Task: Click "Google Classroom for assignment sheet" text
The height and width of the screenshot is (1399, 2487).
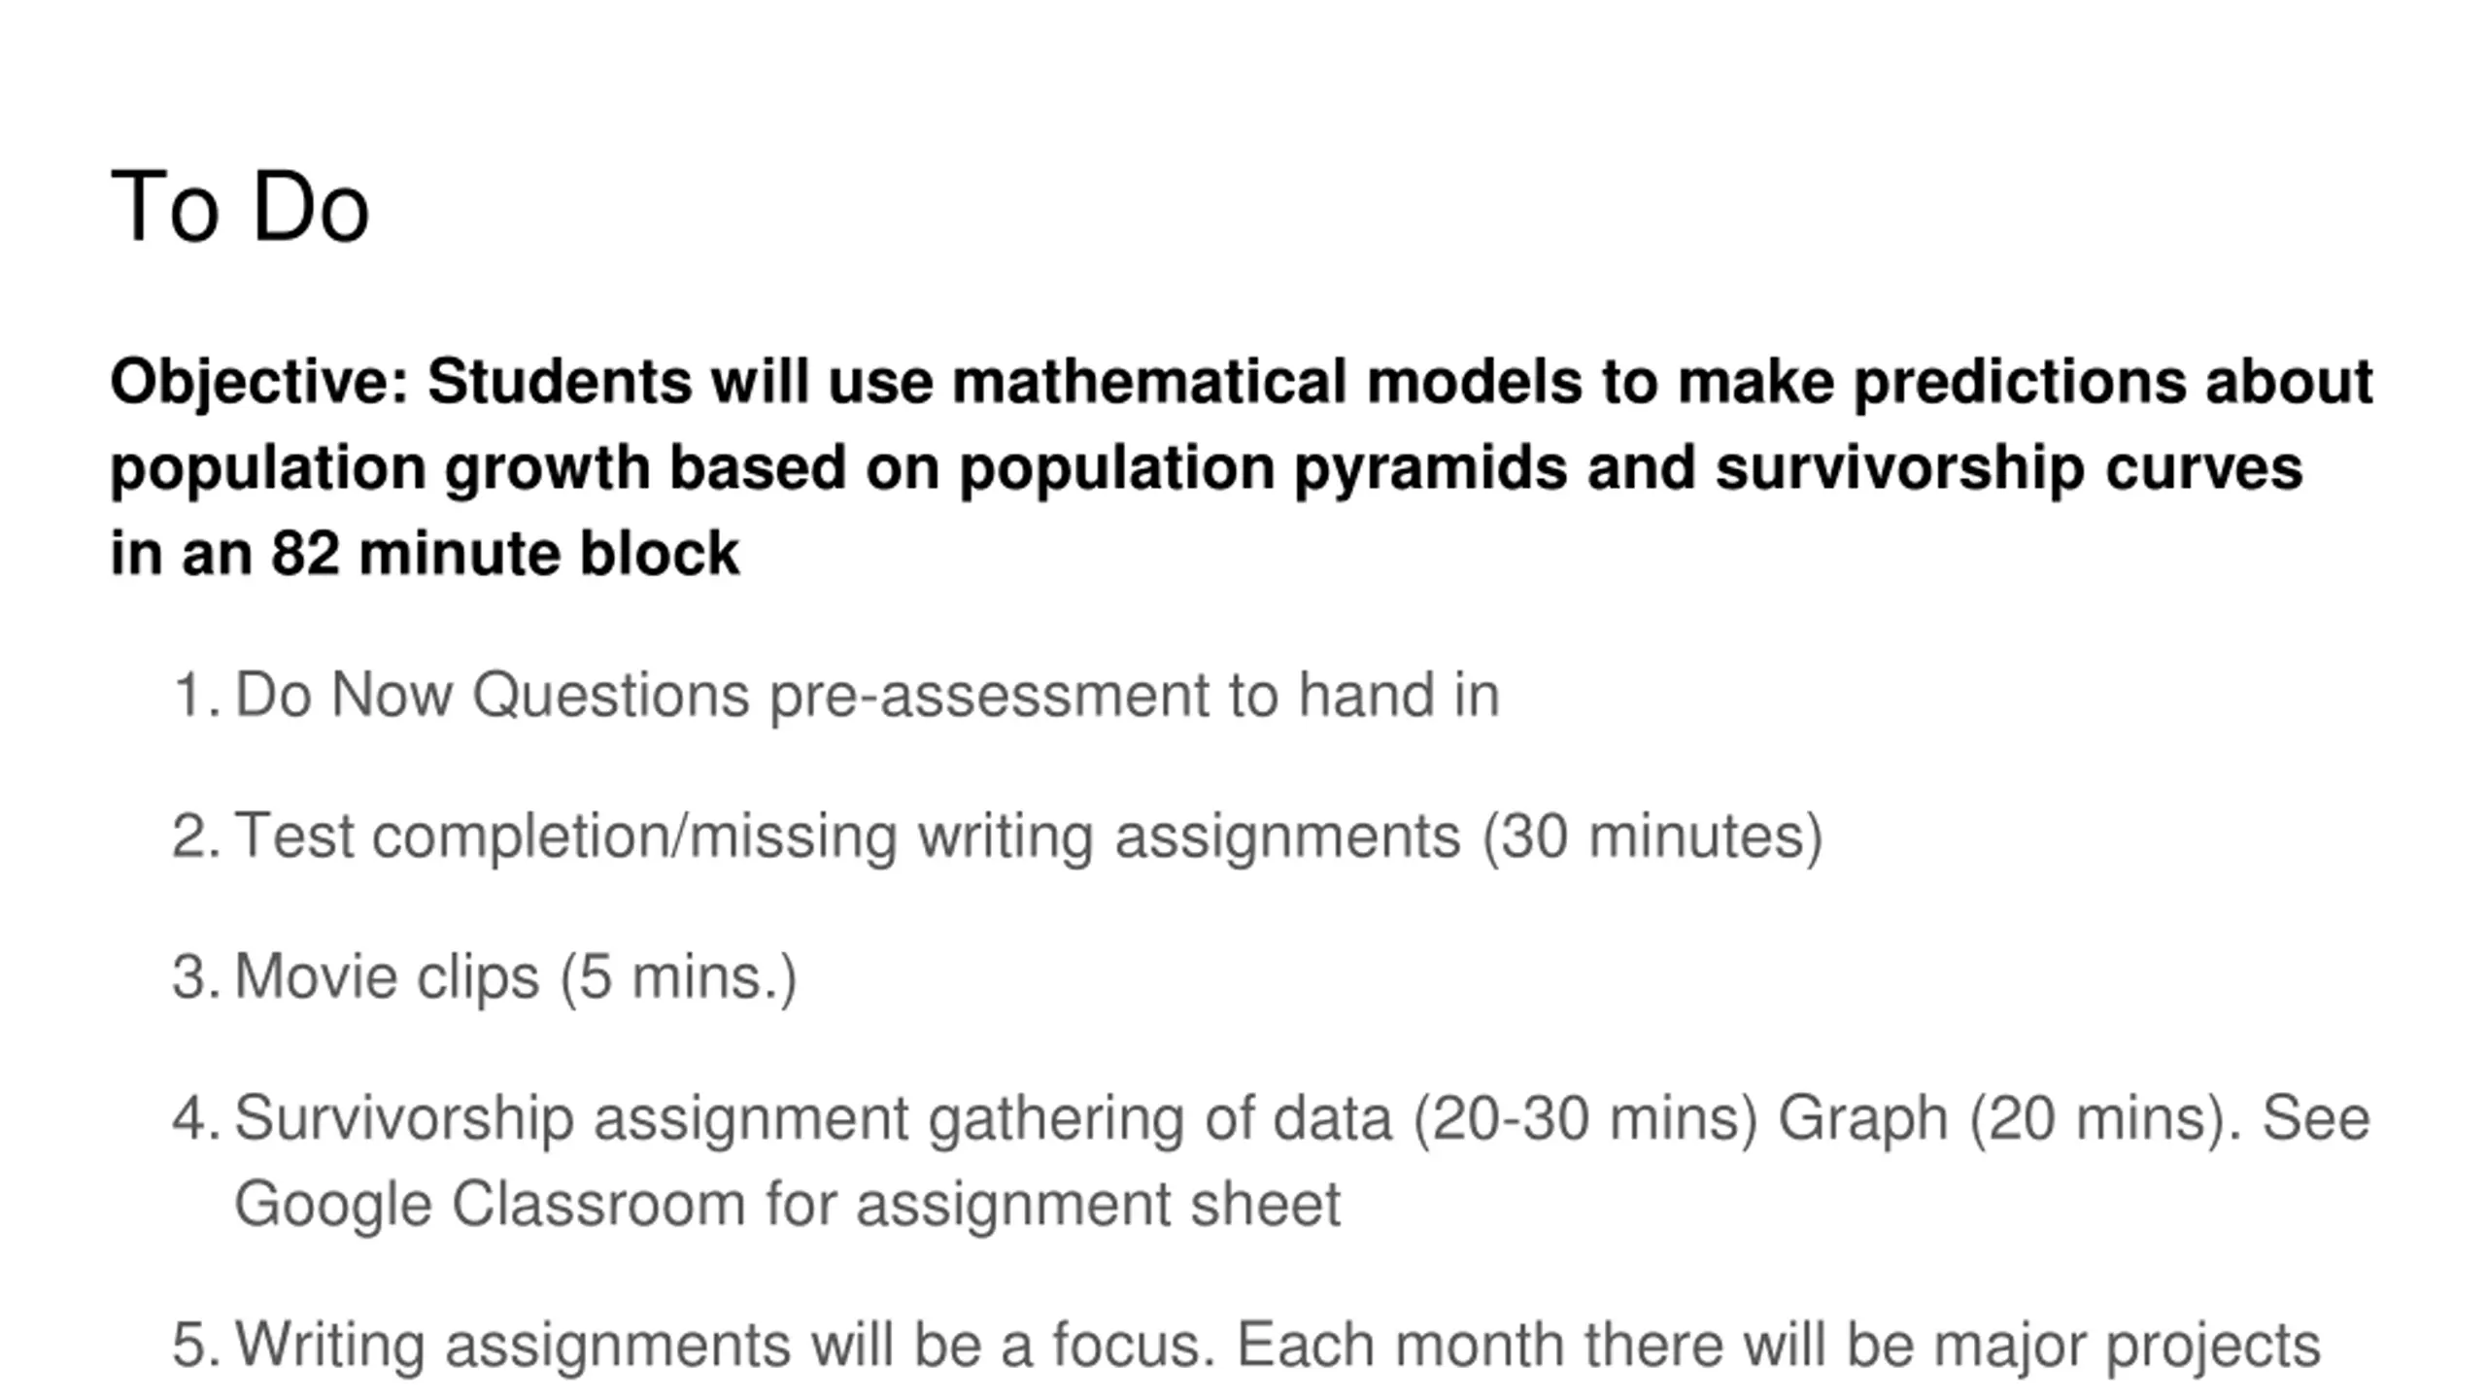Action: point(787,1204)
